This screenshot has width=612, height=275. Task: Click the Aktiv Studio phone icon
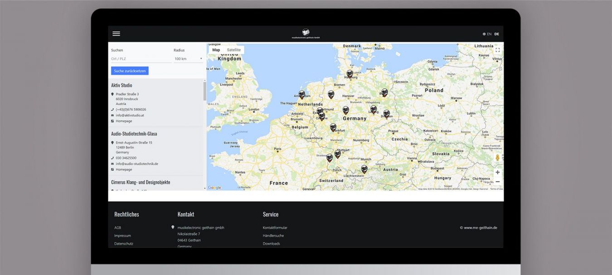pyautogui.click(x=112, y=109)
